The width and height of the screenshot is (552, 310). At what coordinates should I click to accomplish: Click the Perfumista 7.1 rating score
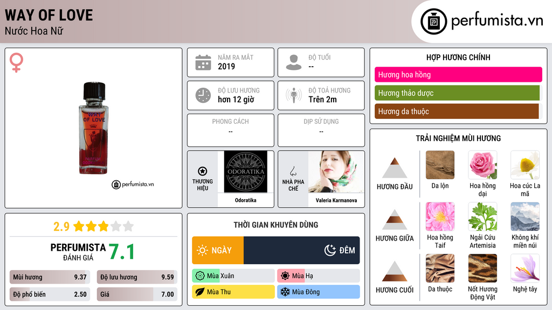121,252
